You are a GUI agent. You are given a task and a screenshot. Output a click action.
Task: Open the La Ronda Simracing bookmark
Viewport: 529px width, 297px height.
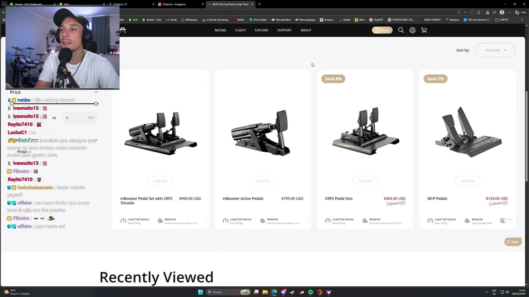pyautogui.click(x=214, y=20)
